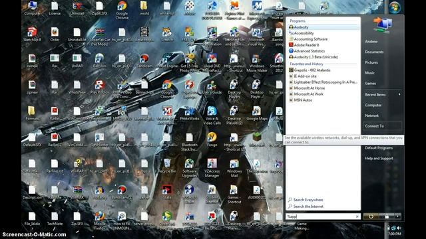426x239 pixels.
Task: Click the volume icon in system tray
Action: pos(399,228)
